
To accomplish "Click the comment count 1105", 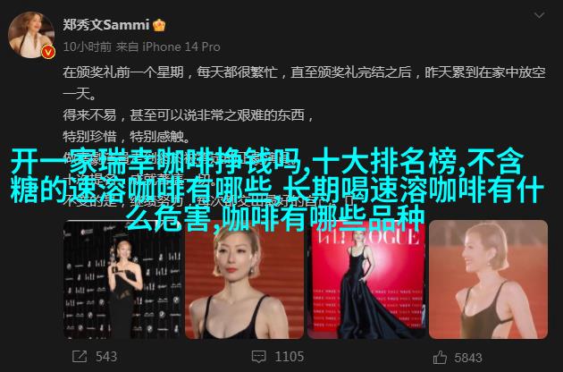I will (290, 357).
